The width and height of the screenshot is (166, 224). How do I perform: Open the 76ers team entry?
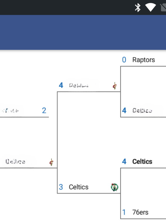click(x=140, y=212)
